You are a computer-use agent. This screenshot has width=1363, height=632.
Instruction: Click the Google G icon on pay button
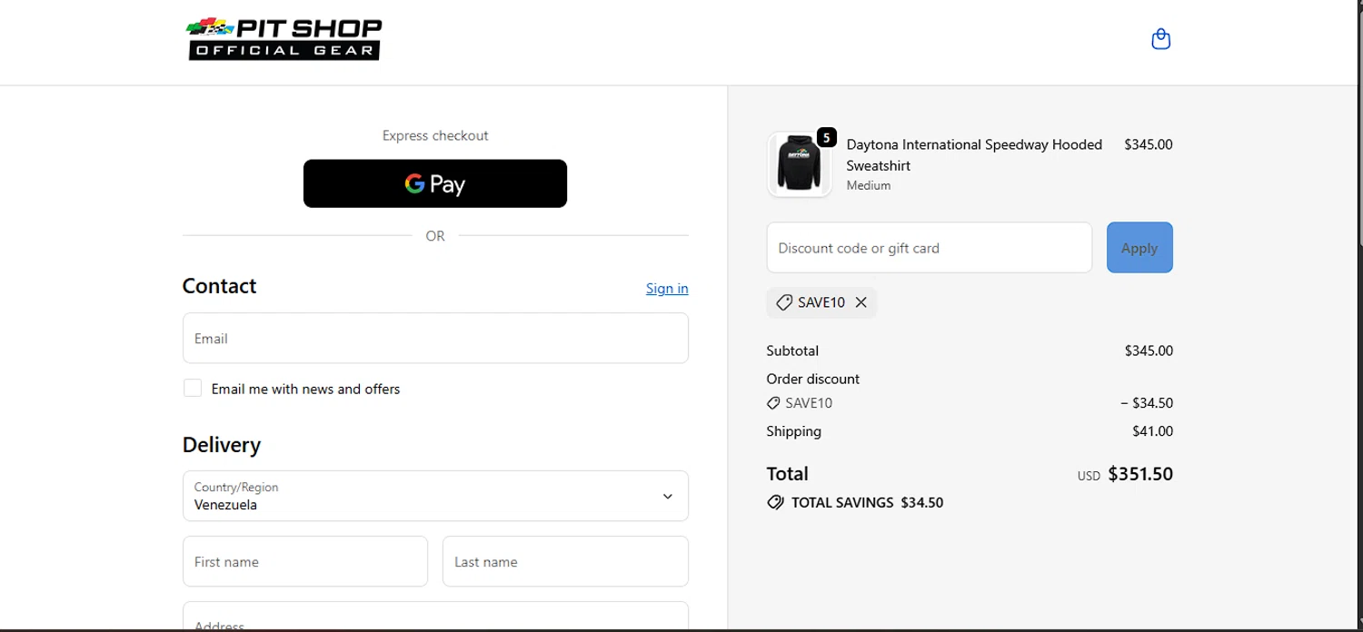tap(414, 183)
